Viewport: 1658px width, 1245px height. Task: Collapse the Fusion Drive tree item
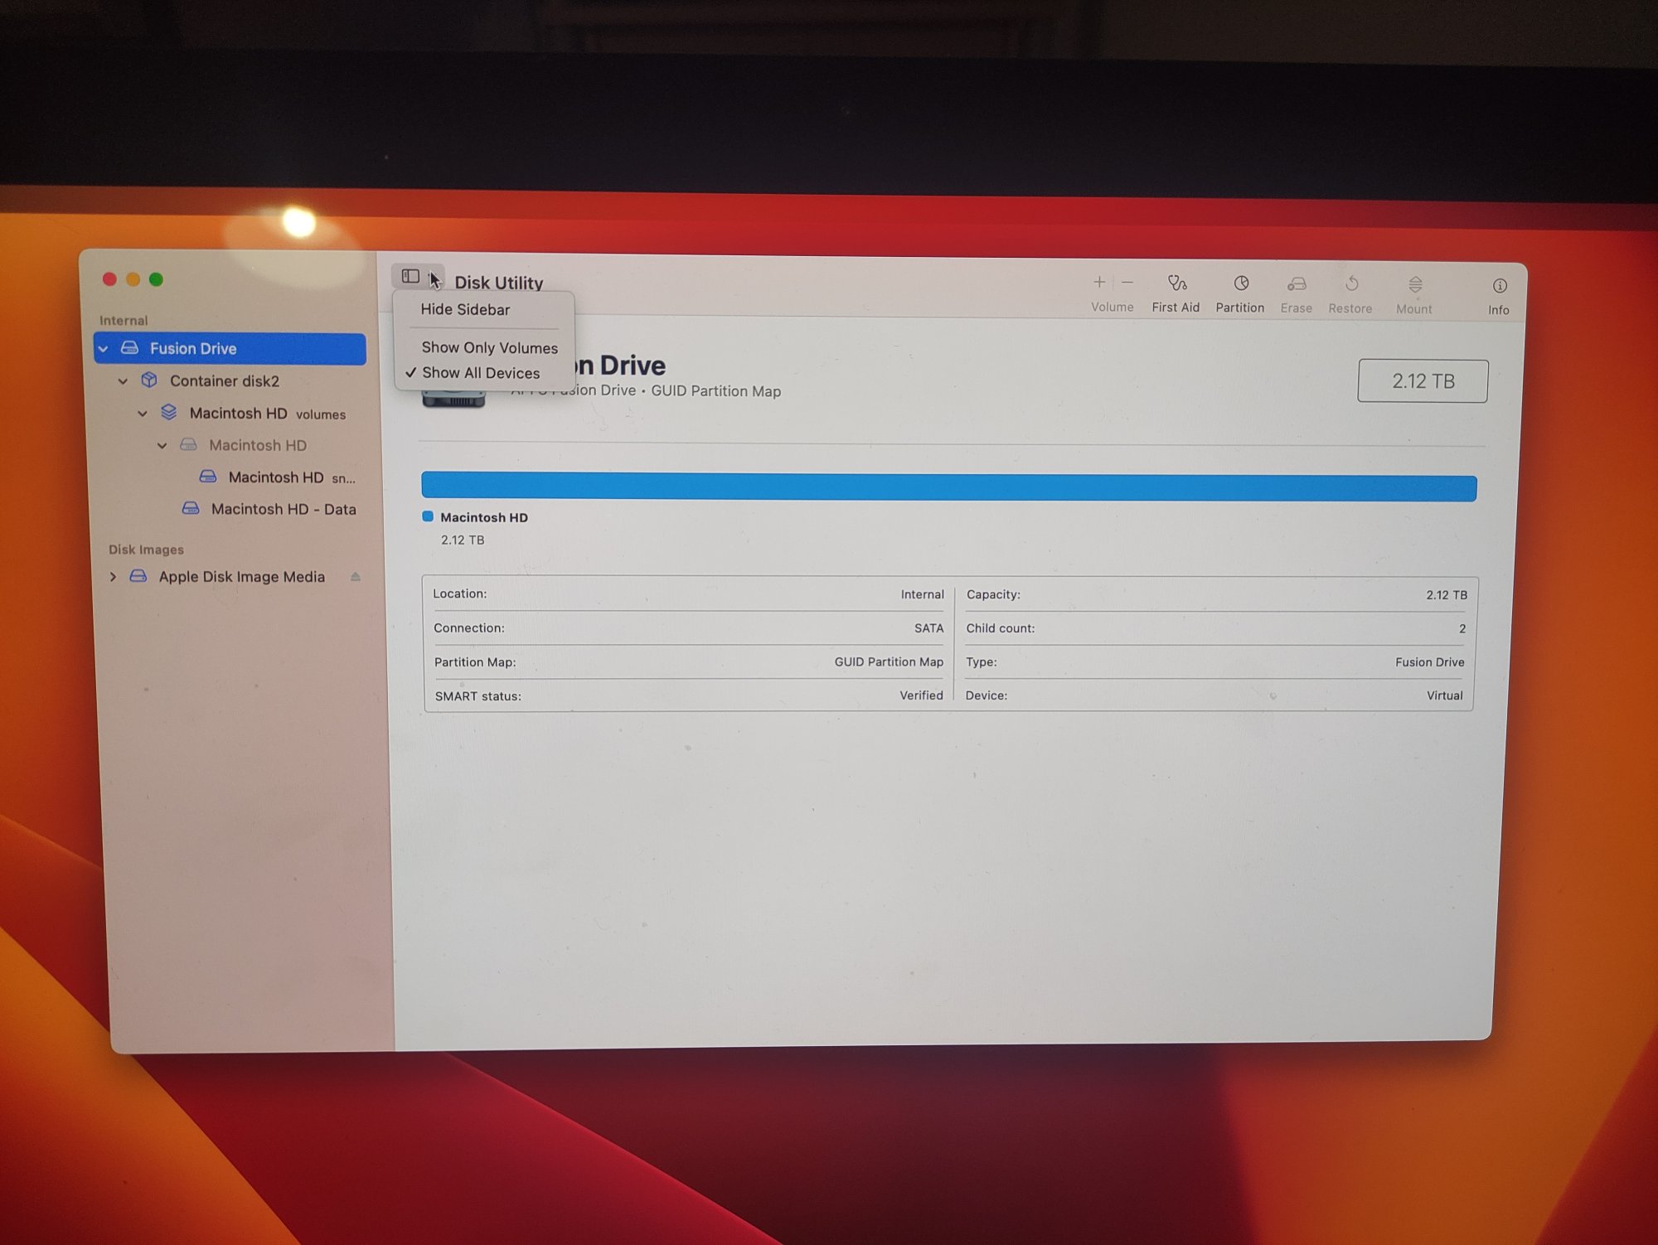pos(104,349)
